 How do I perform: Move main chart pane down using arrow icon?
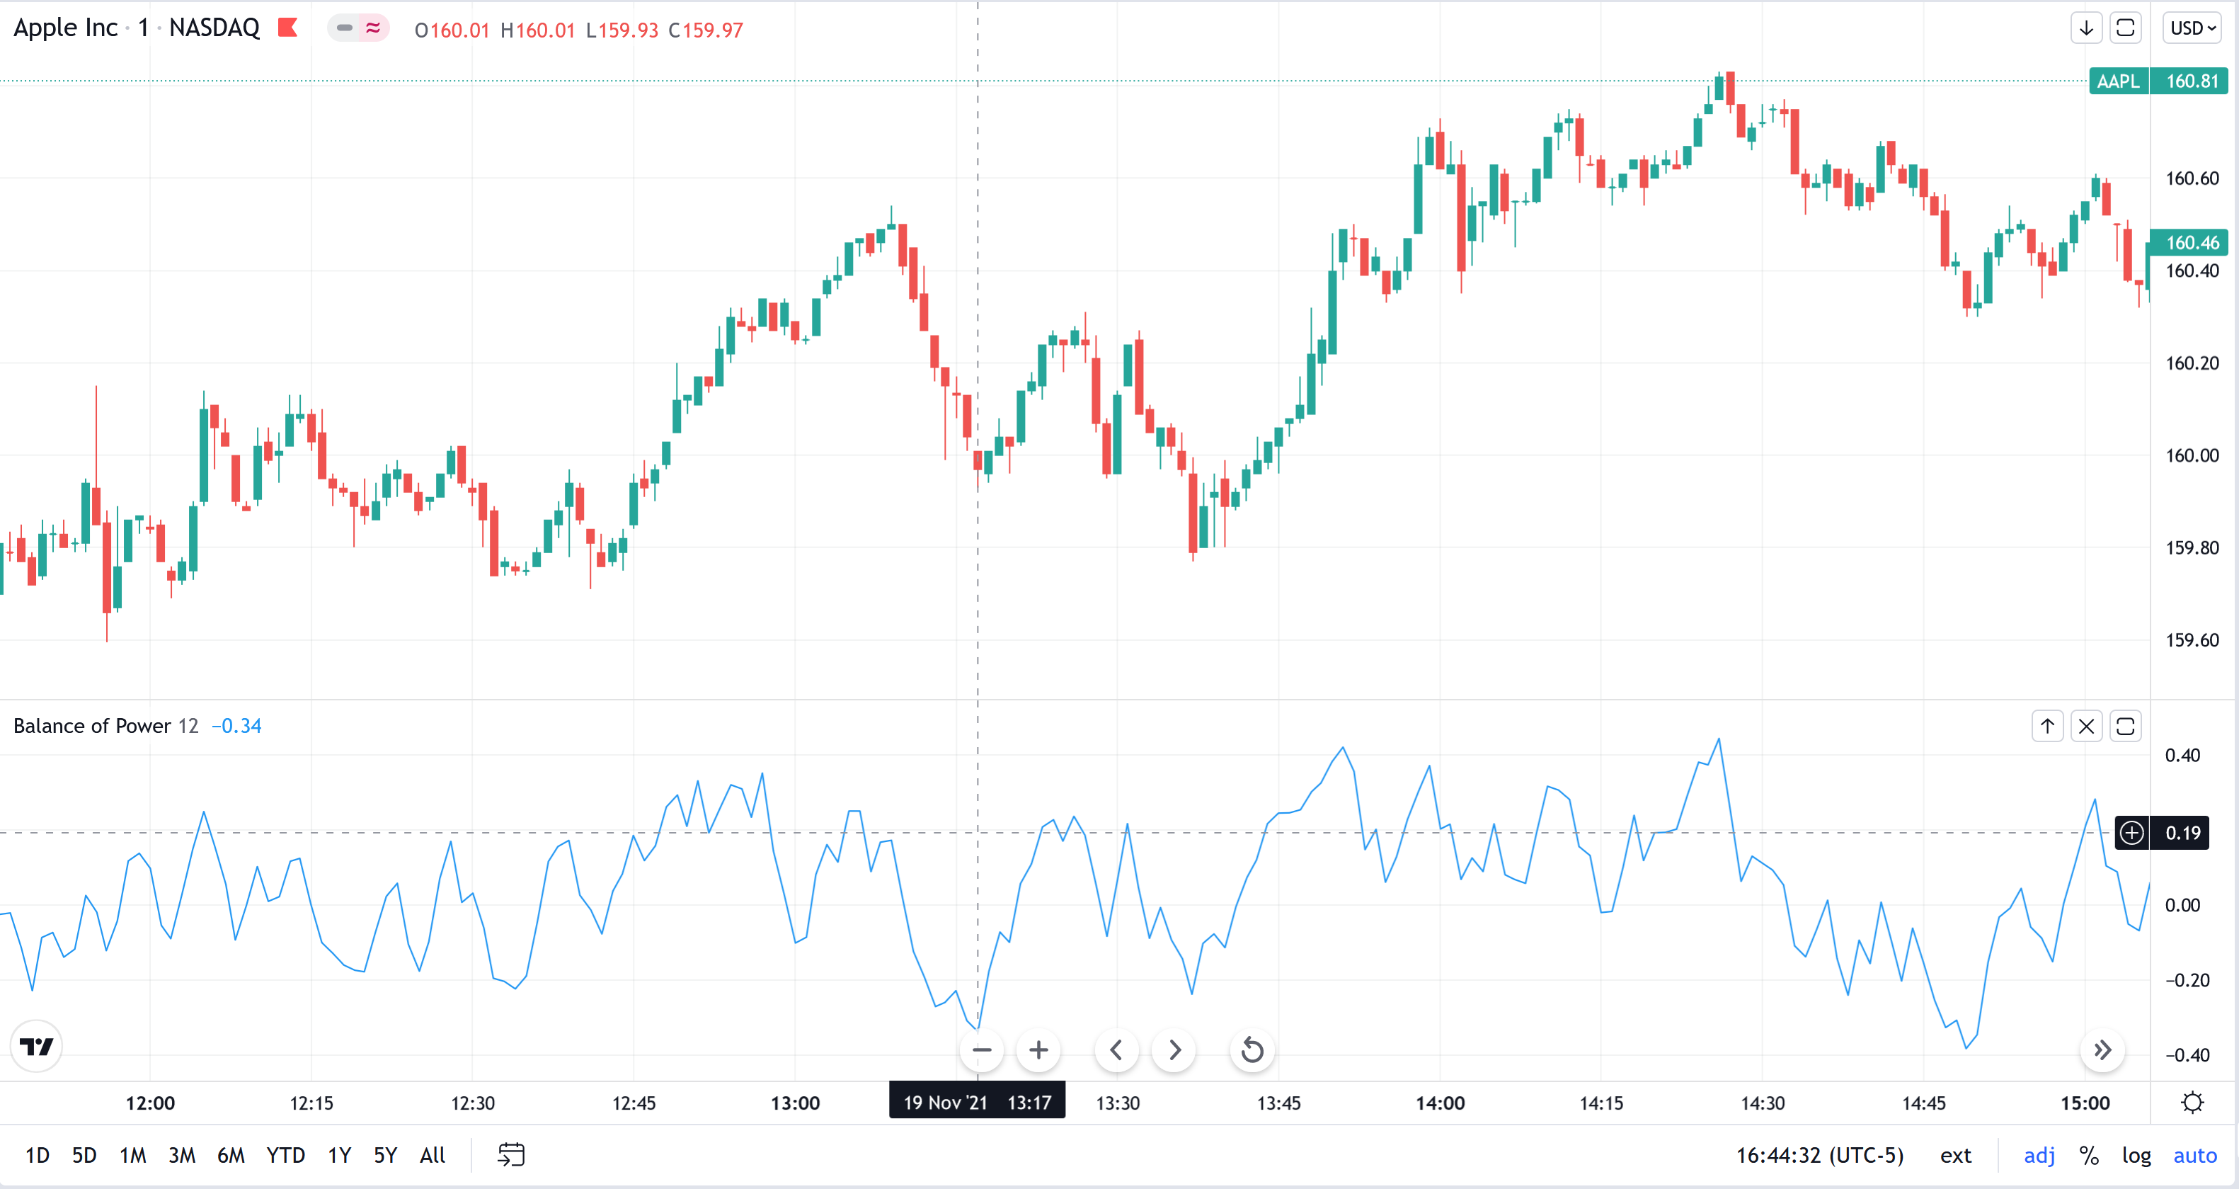click(2085, 28)
